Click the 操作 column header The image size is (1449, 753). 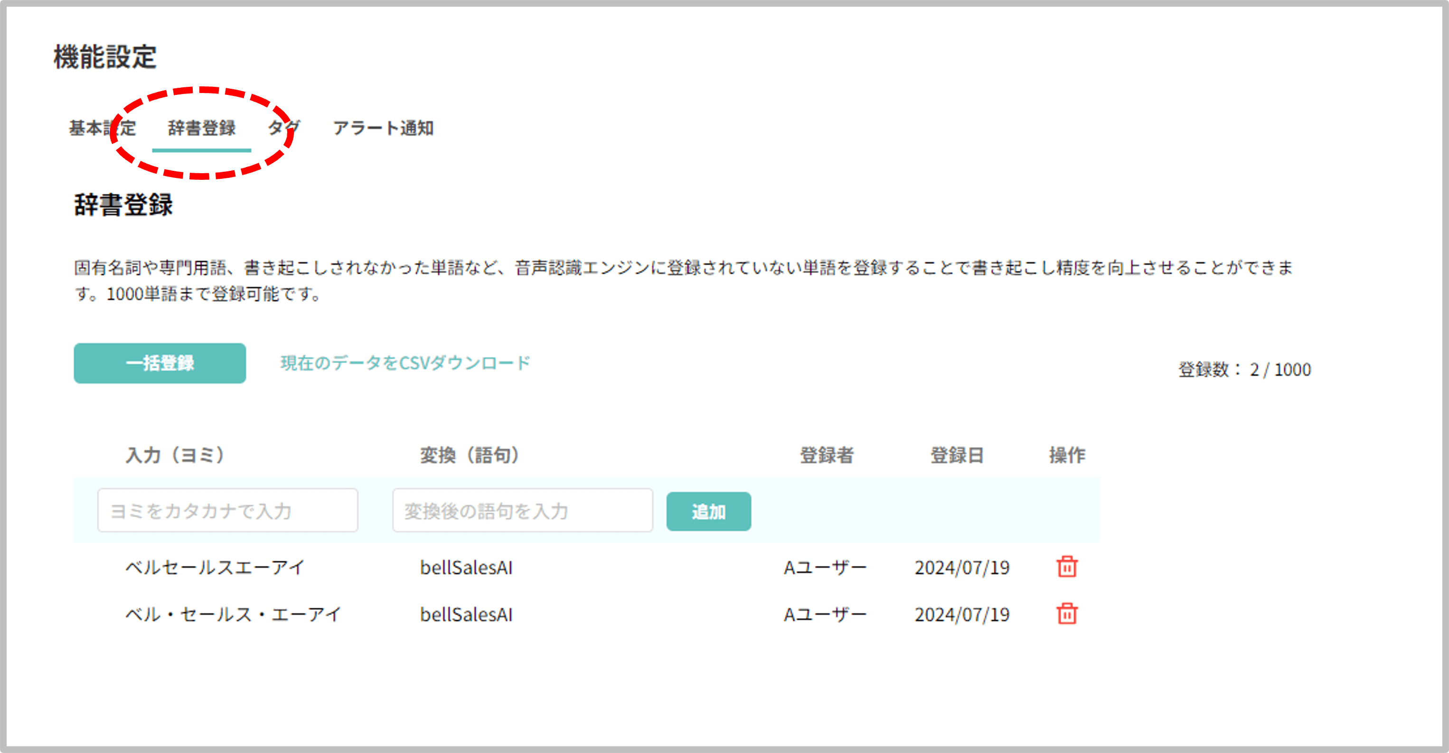(x=1066, y=455)
